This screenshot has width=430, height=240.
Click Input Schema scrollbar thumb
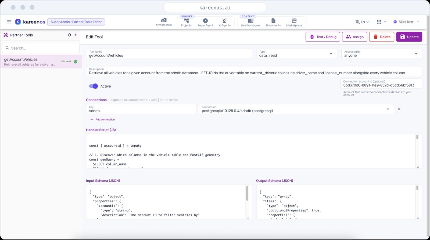247,193
